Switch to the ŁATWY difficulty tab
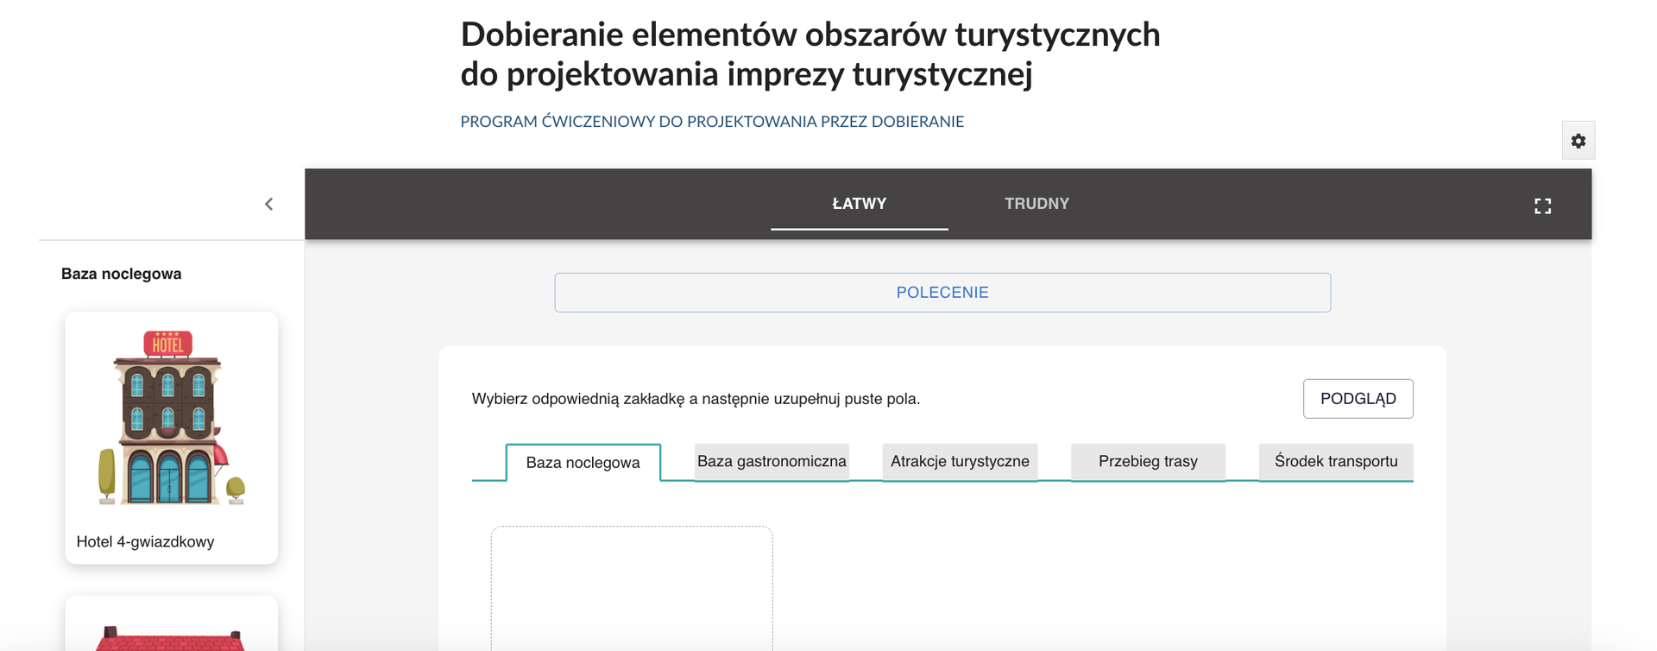This screenshot has height=651, width=1657. click(859, 204)
